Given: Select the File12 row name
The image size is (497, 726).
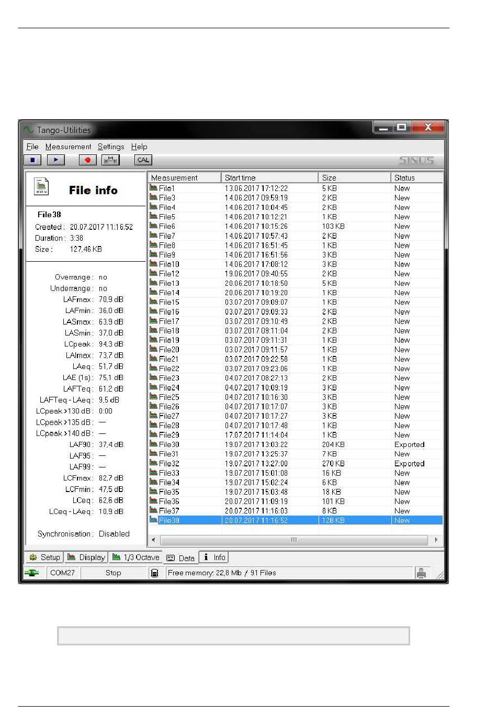Looking at the screenshot, I should tap(169, 274).
